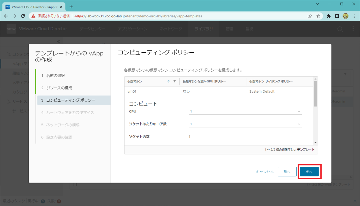Click the browser back arrow
Screen dimensions: 360x206
coord(6,16)
